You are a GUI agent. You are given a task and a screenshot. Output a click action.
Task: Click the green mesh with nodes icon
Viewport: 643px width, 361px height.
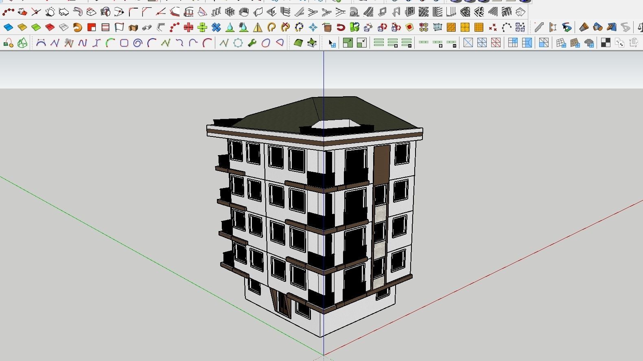(x=312, y=42)
